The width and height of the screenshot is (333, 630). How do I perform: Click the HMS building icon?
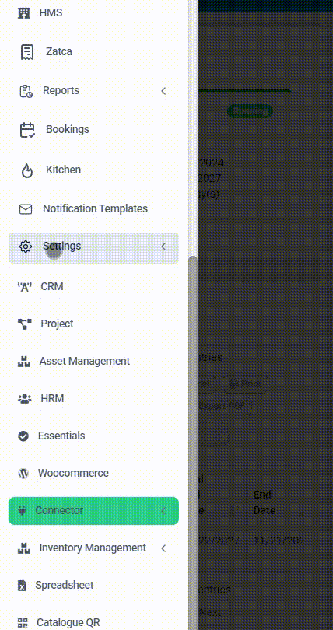[x=24, y=13]
